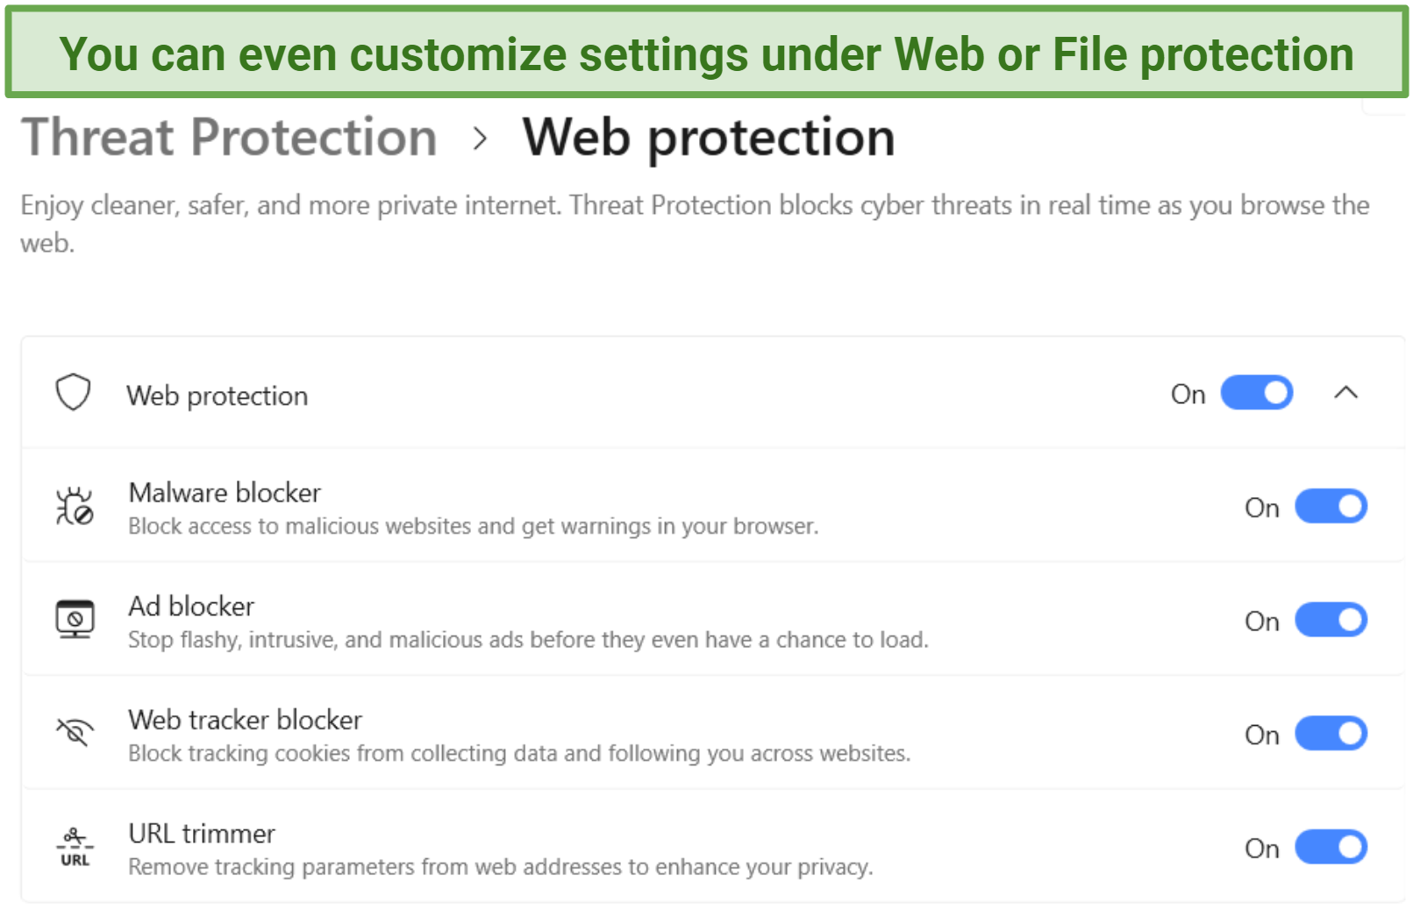This screenshot has width=1413, height=910.
Task: Click the Web tracker blocker crossed-eye icon
Action: [75, 732]
